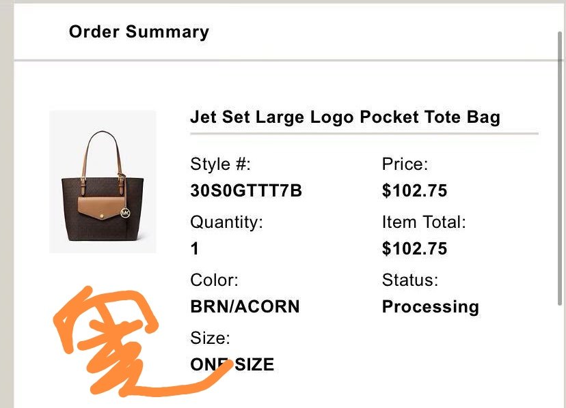Click the Status label
The image size is (566, 408).
point(410,280)
